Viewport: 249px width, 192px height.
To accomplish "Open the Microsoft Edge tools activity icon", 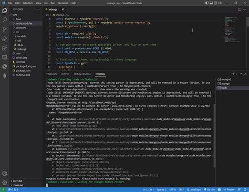I will (5, 67).
